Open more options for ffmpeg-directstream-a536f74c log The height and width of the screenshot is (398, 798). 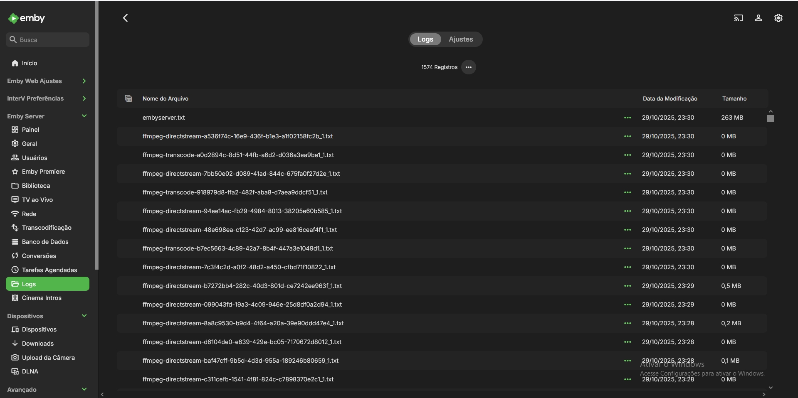[628, 136]
